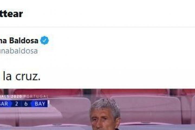Open the Baldosa profile name
Screen dimensions: 195x130
coord(19,41)
